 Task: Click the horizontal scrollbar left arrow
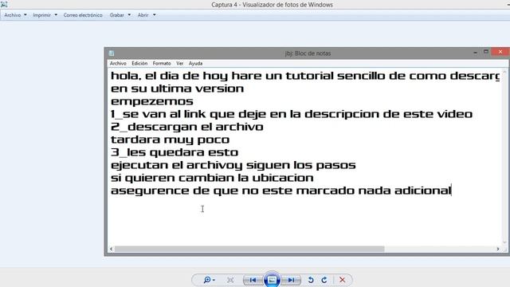pyautogui.click(x=112, y=249)
